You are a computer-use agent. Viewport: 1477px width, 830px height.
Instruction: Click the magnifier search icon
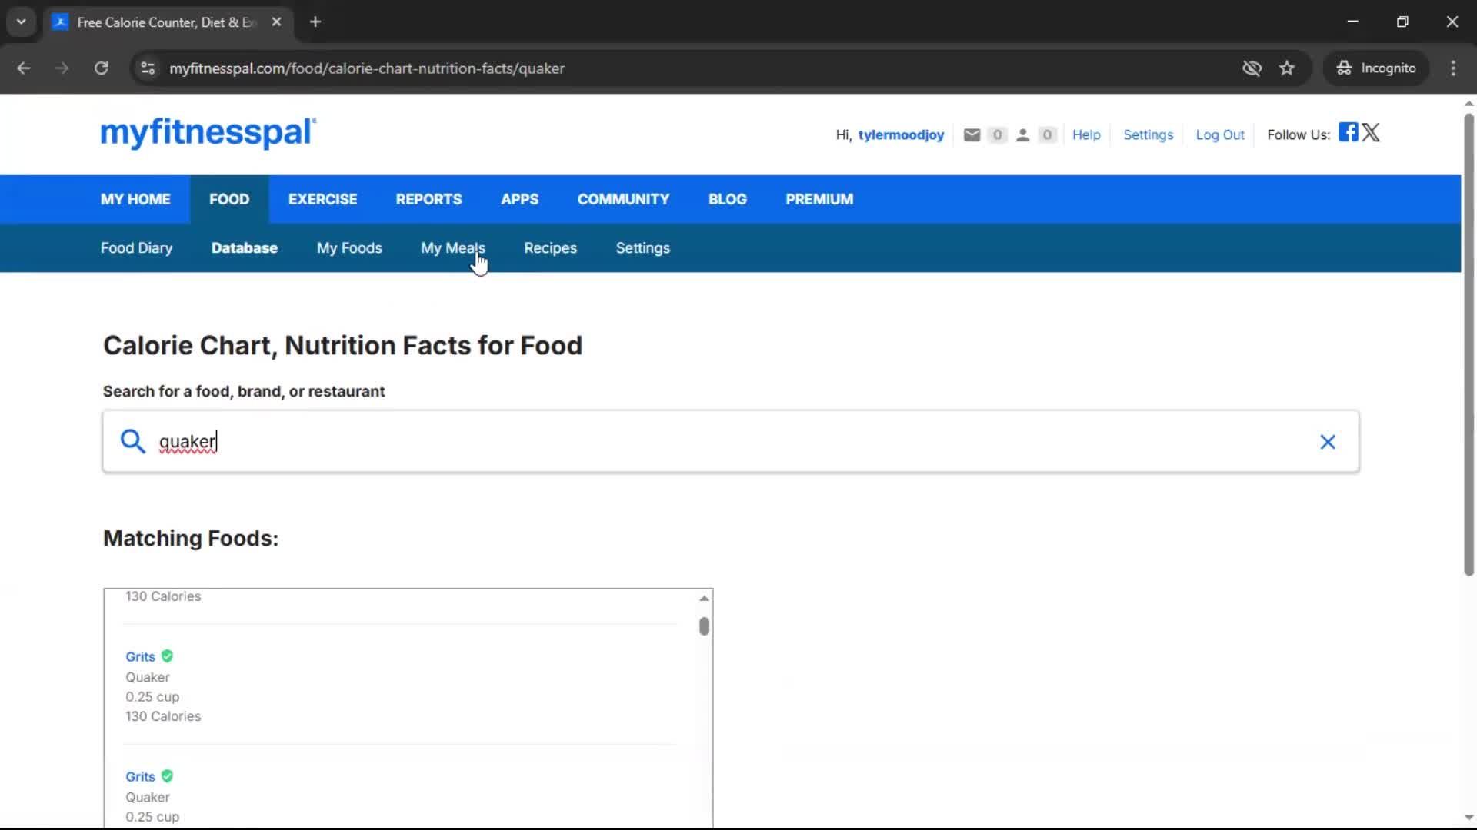pyautogui.click(x=132, y=441)
